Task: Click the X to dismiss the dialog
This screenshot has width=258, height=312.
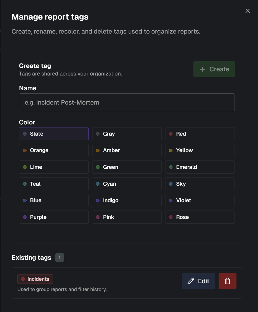Action: click(x=247, y=11)
